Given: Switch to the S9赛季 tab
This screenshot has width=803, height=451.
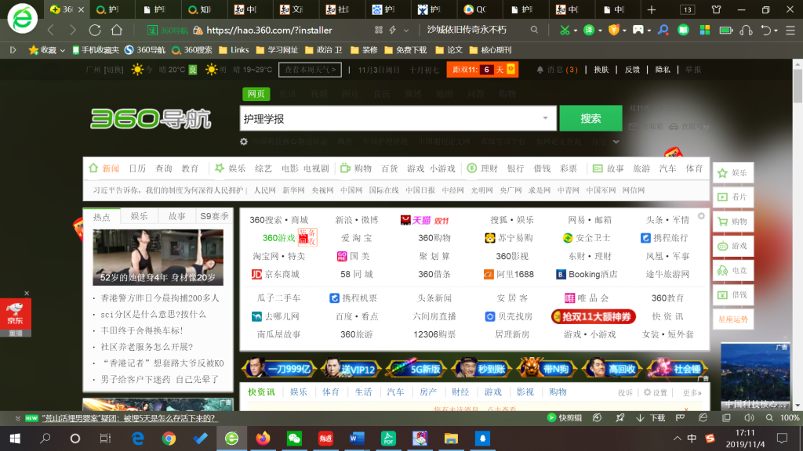Looking at the screenshot, I should click(x=215, y=216).
